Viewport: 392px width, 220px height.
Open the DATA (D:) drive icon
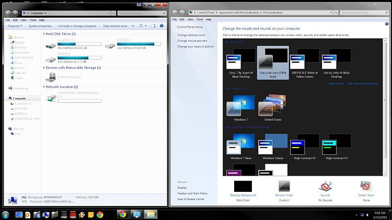click(x=110, y=46)
